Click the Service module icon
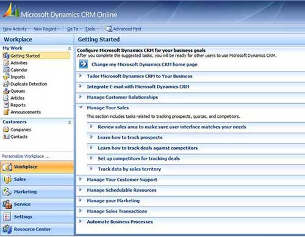This screenshot has width=305, height=237. coord(7,205)
